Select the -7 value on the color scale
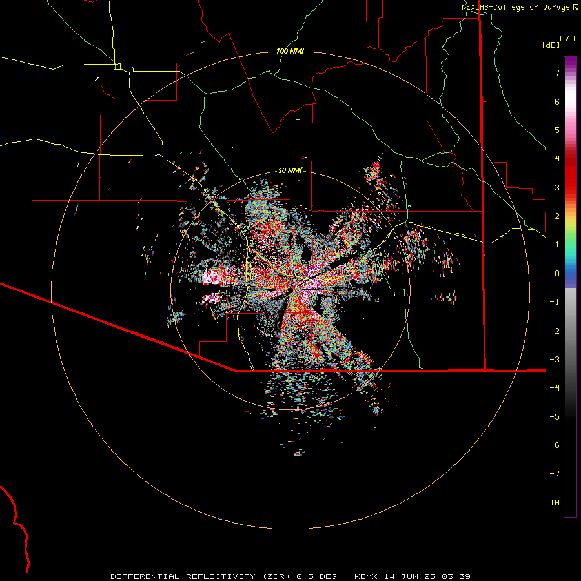Image resolution: width=581 pixels, height=581 pixels. click(x=555, y=474)
